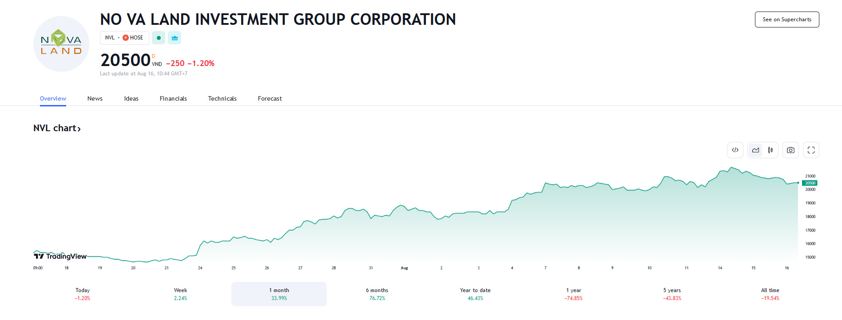Go to the Technicals tab
The width and height of the screenshot is (842, 320).
click(x=222, y=98)
